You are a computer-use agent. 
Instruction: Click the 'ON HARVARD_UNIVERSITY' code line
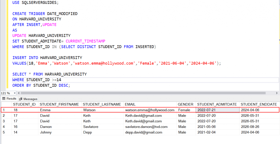click(x=37, y=19)
